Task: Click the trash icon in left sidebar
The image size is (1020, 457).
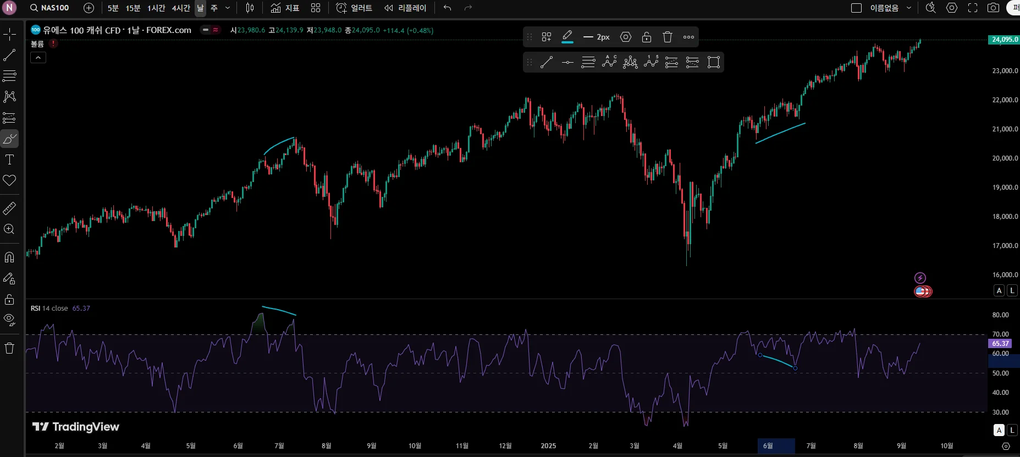Action: coord(9,348)
